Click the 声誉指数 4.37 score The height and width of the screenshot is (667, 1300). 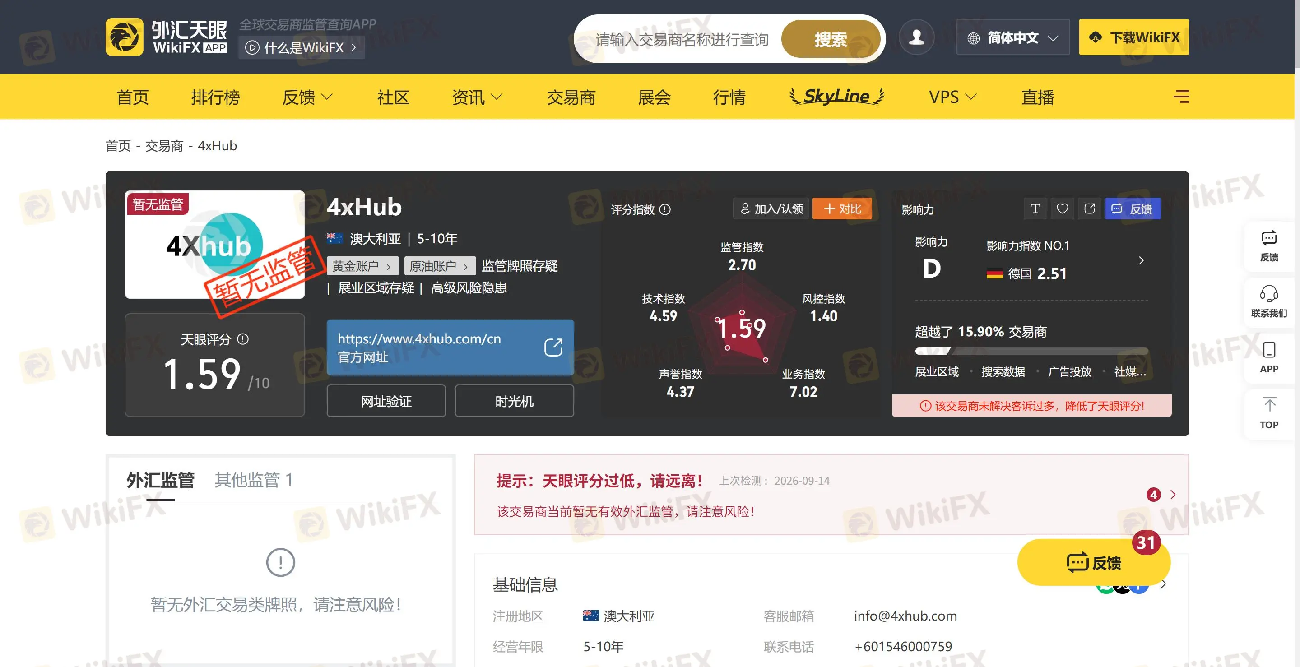[680, 383]
